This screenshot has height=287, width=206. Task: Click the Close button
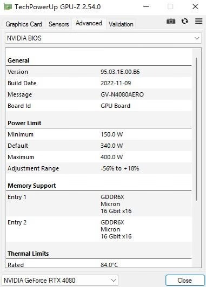tap(185, 281)
